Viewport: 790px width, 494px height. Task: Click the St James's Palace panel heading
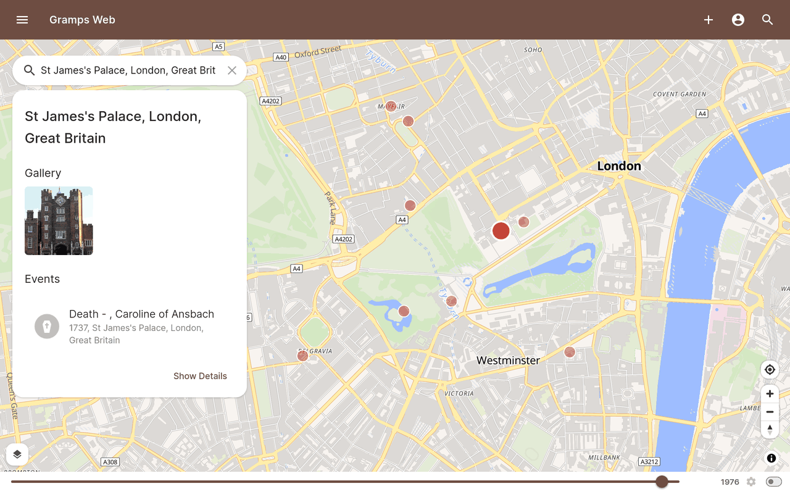pos(113,127)
